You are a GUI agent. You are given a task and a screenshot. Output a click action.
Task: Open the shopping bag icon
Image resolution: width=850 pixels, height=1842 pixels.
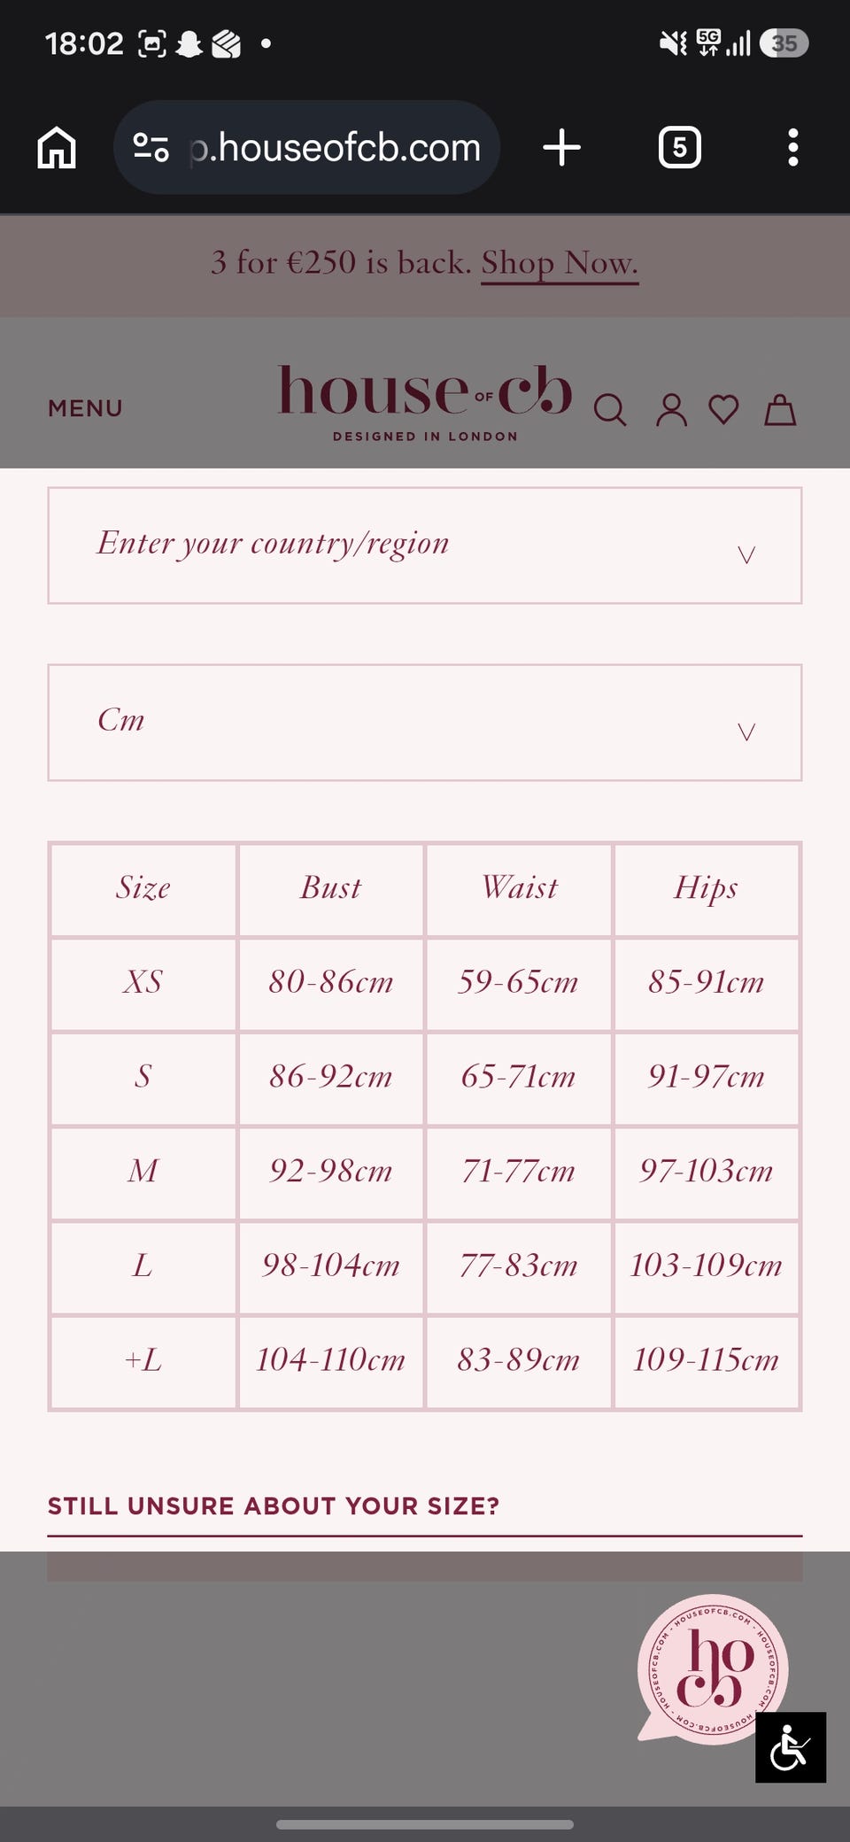click(x=780, y=409)
